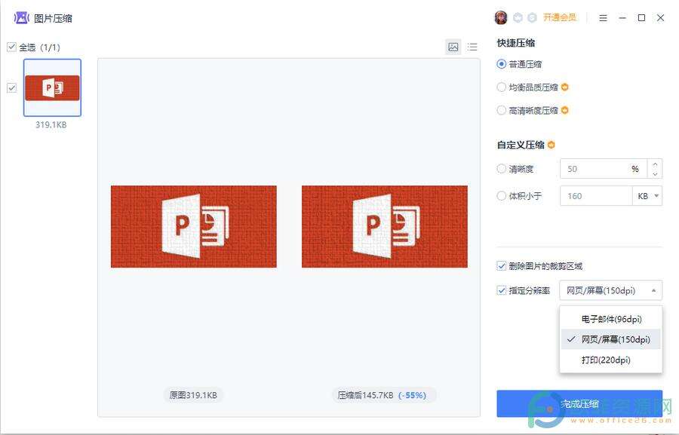This screenshot has width=679, height=435.
Task: Choose 网页/屏幕(150dpi) from resolution list
Action: coord(611,339)
